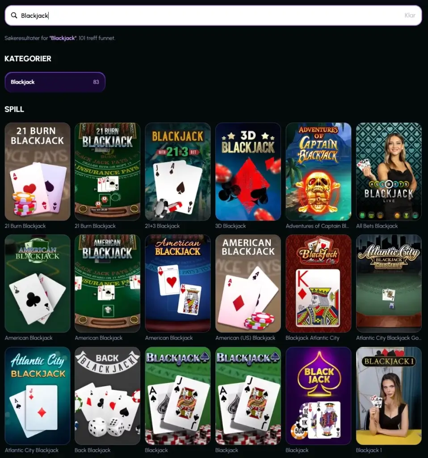428x458 pixels.
Task: Open Blackjack Atlantic City with king card
Action: click(x=318, y=283)
